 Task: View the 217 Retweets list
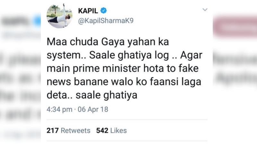coord(68,131)
